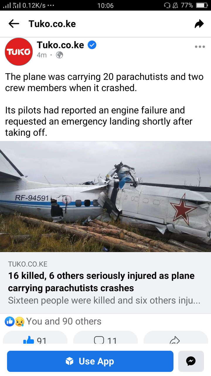Tap the back arrow in the header
Screen dimensions: 211x376
click(x=14, y=24)
